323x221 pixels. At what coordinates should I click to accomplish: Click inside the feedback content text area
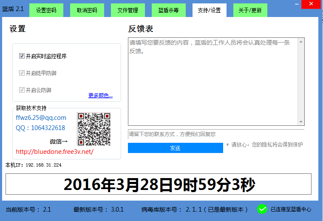212,82
